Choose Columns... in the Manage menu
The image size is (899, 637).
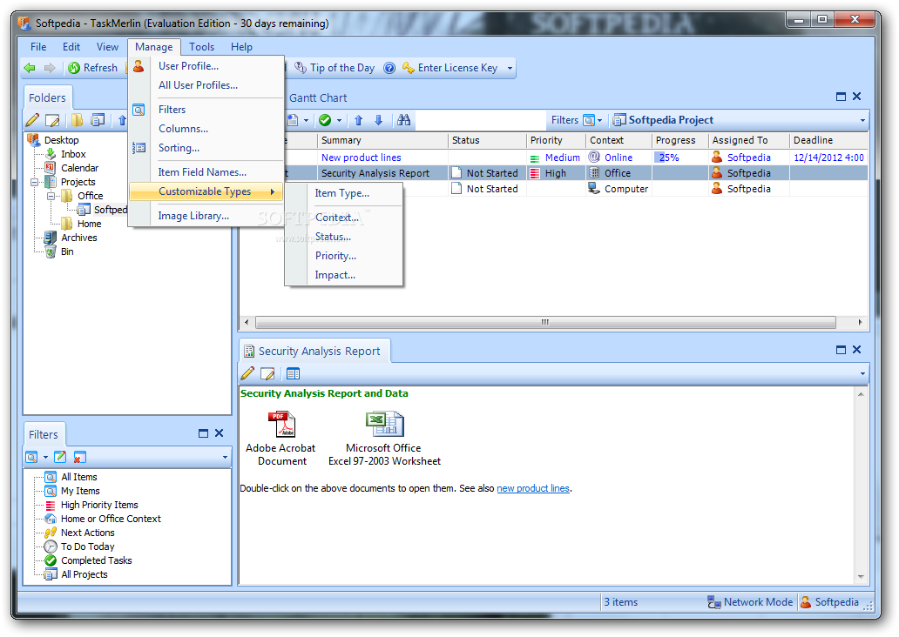[x=207, y=129]
